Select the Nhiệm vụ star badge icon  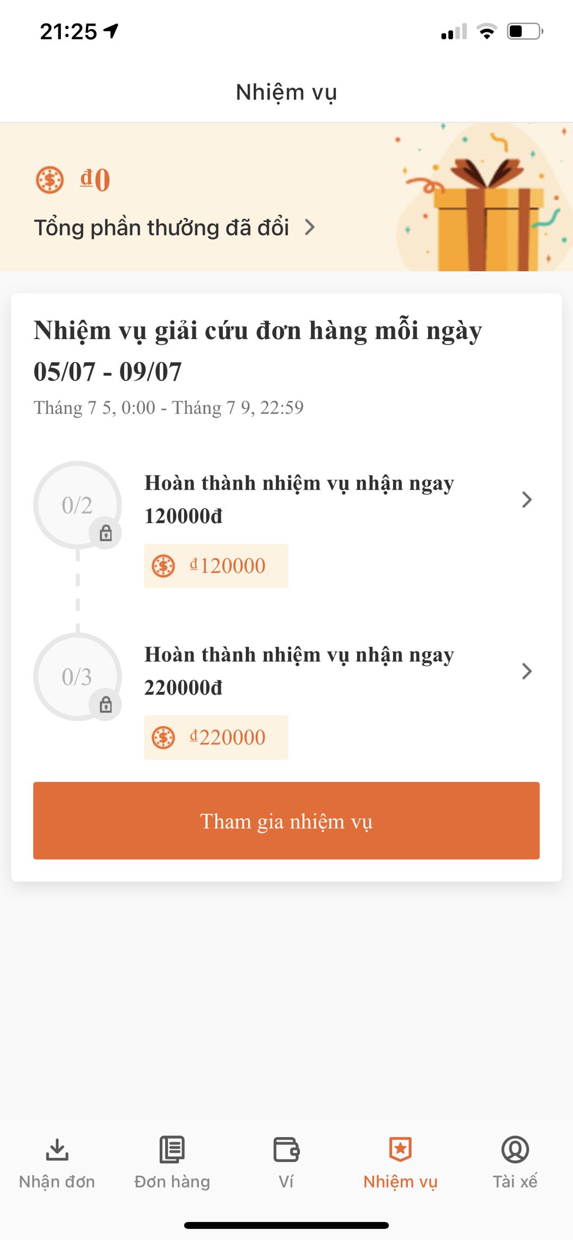[401, 1149]
